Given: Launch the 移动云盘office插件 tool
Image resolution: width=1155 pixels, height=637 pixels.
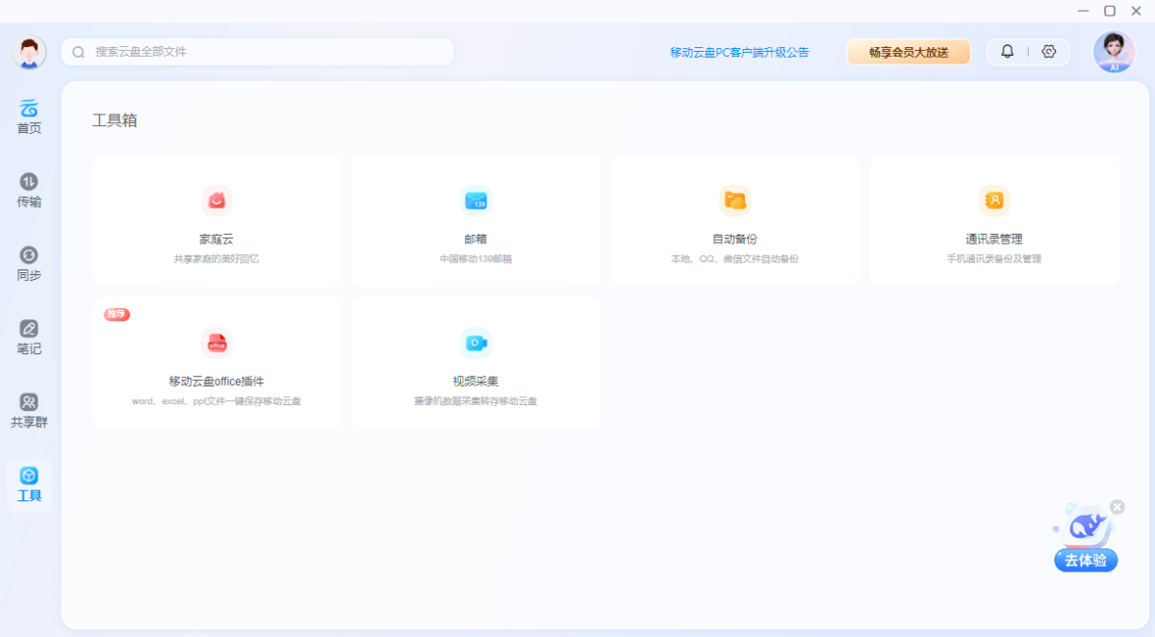Looking at the screenshot, I should (216, 362).
